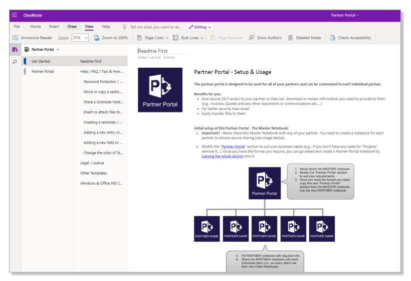Image resolution: width=411 pixels, height=281 pixels.
Task: Open the Insert or attach files subpage
Action: coord(101,112)
